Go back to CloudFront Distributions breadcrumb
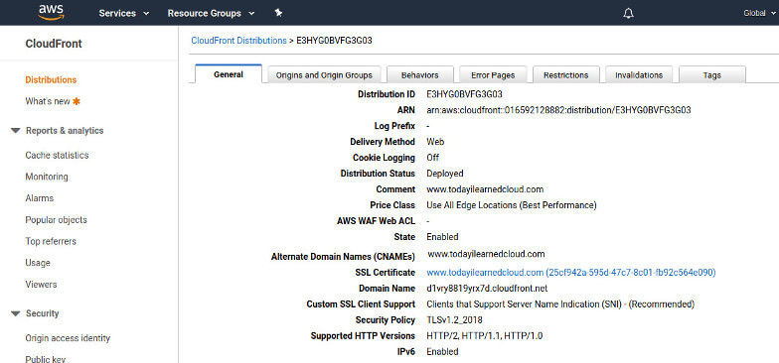Image resolution: width=779 pixels, height=363 pixels. [x=238, y=41]
